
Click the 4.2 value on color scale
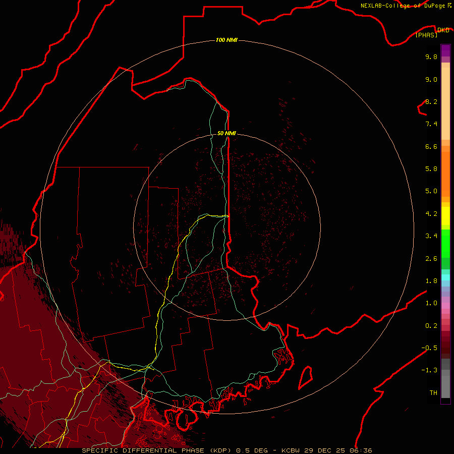tap(431, 214)
